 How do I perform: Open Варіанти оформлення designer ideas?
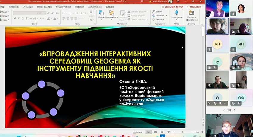tap(191, 16)
